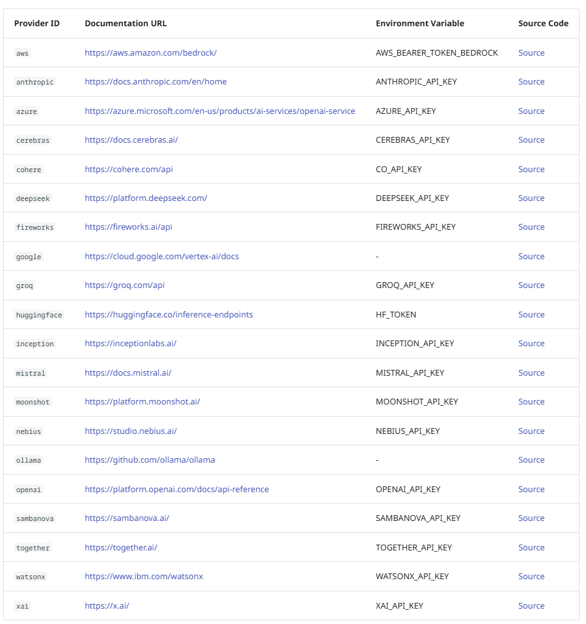Click the Source link in the moonshot row
This screenshot has height=624, width=586.
pos(531,402)
